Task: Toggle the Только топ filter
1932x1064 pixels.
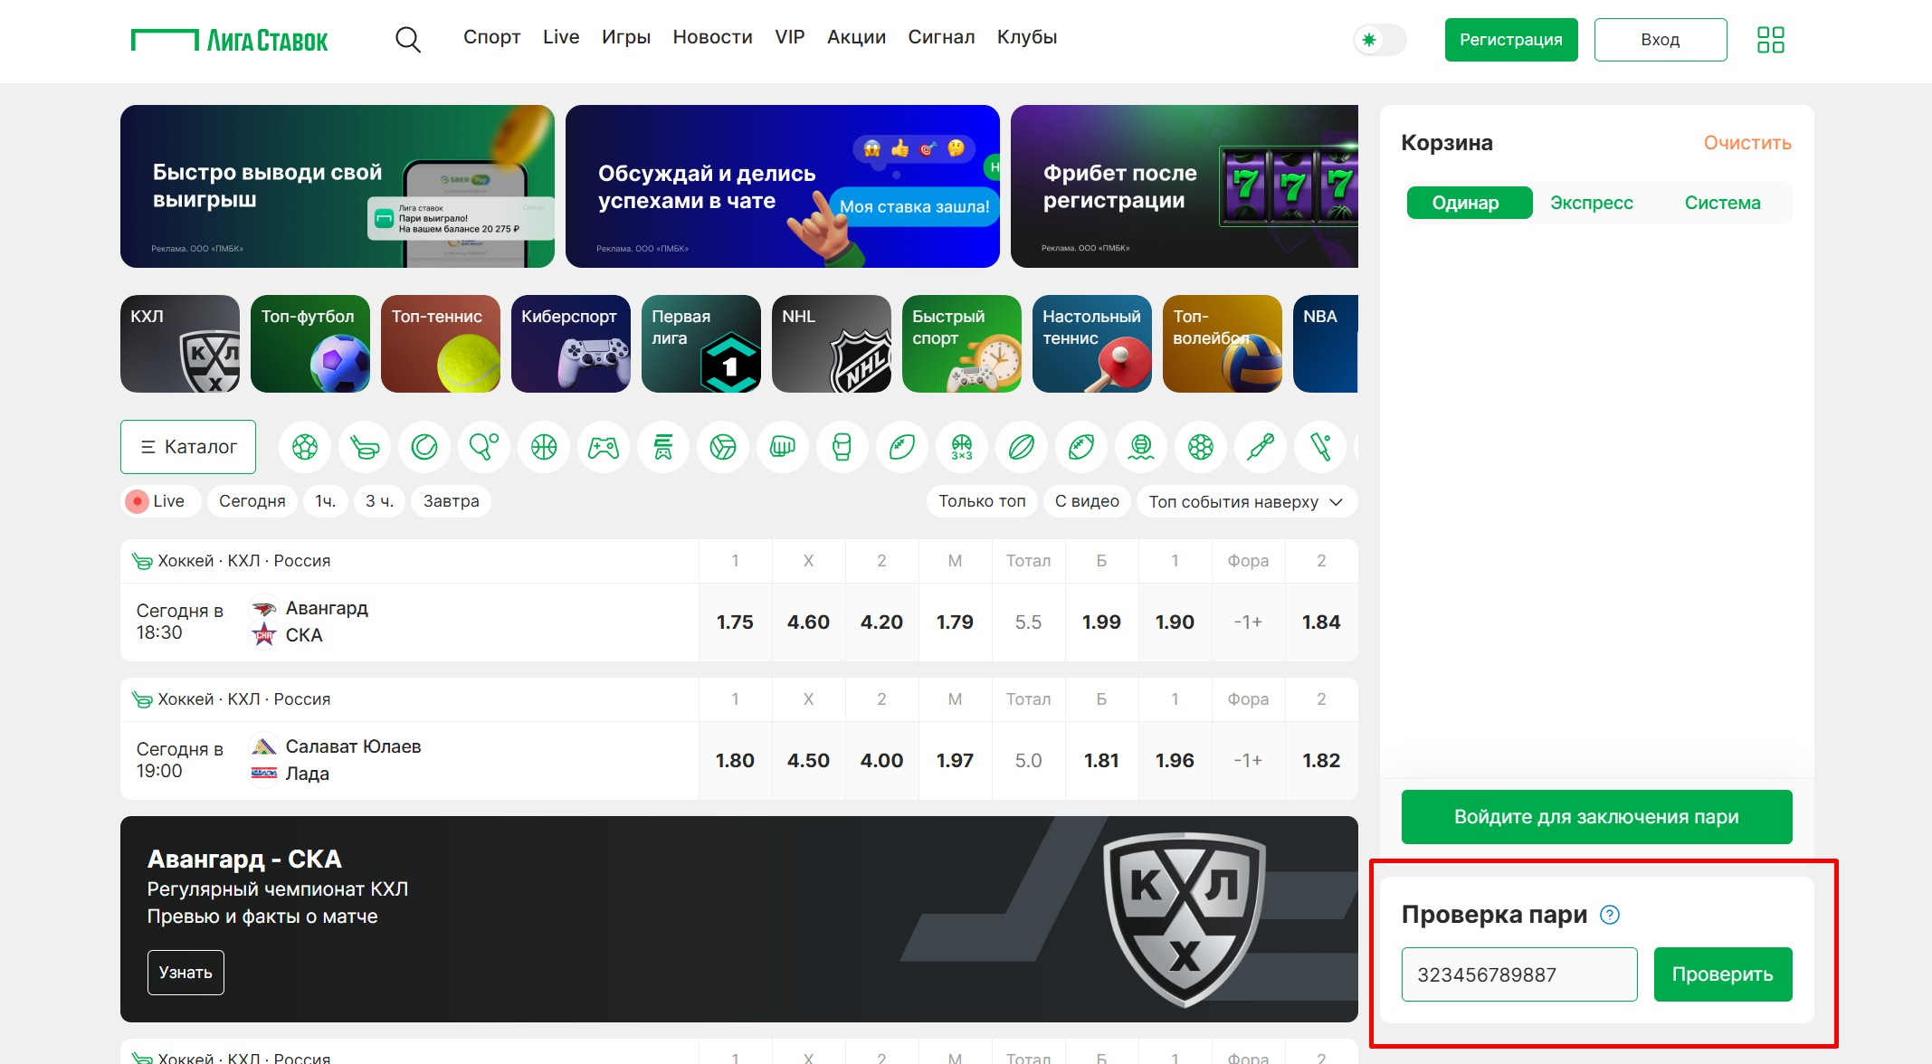Action: (x=982, y=501)
